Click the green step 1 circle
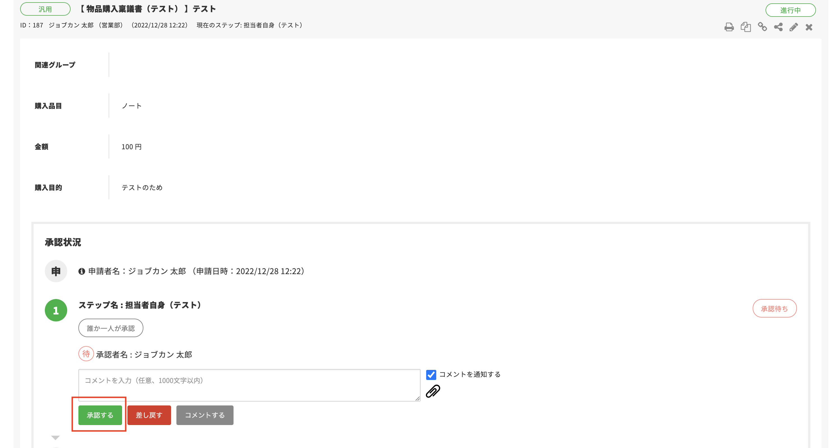This screenshot has width=835, height=448. click(x=56, y=310)
